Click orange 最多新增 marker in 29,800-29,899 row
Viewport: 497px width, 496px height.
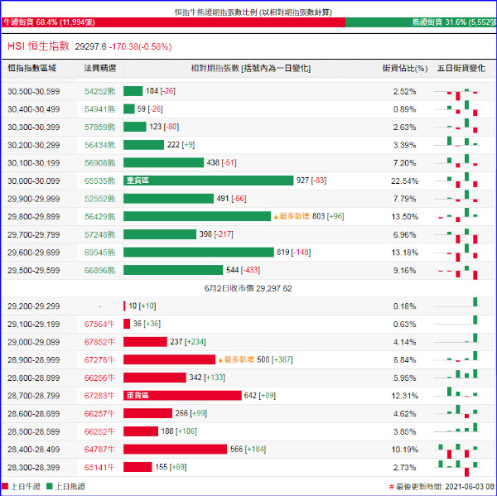click(292, 216)
